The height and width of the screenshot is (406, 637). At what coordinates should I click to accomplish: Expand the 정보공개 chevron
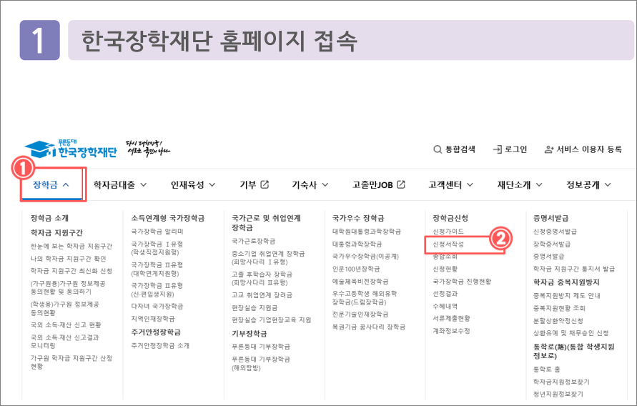point(608,184)
